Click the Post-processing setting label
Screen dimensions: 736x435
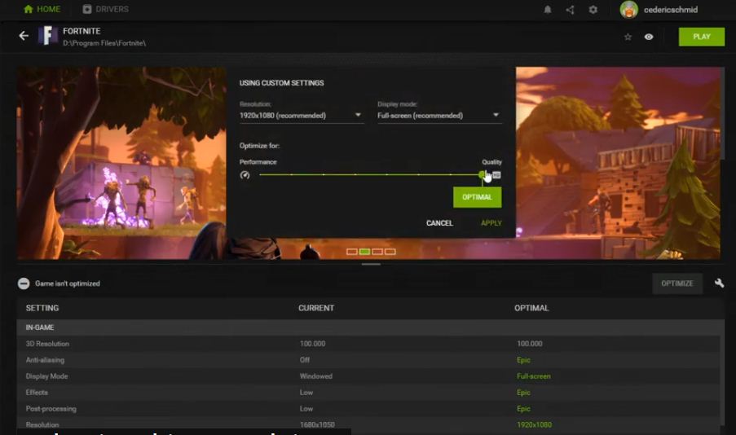coord(51,409)
